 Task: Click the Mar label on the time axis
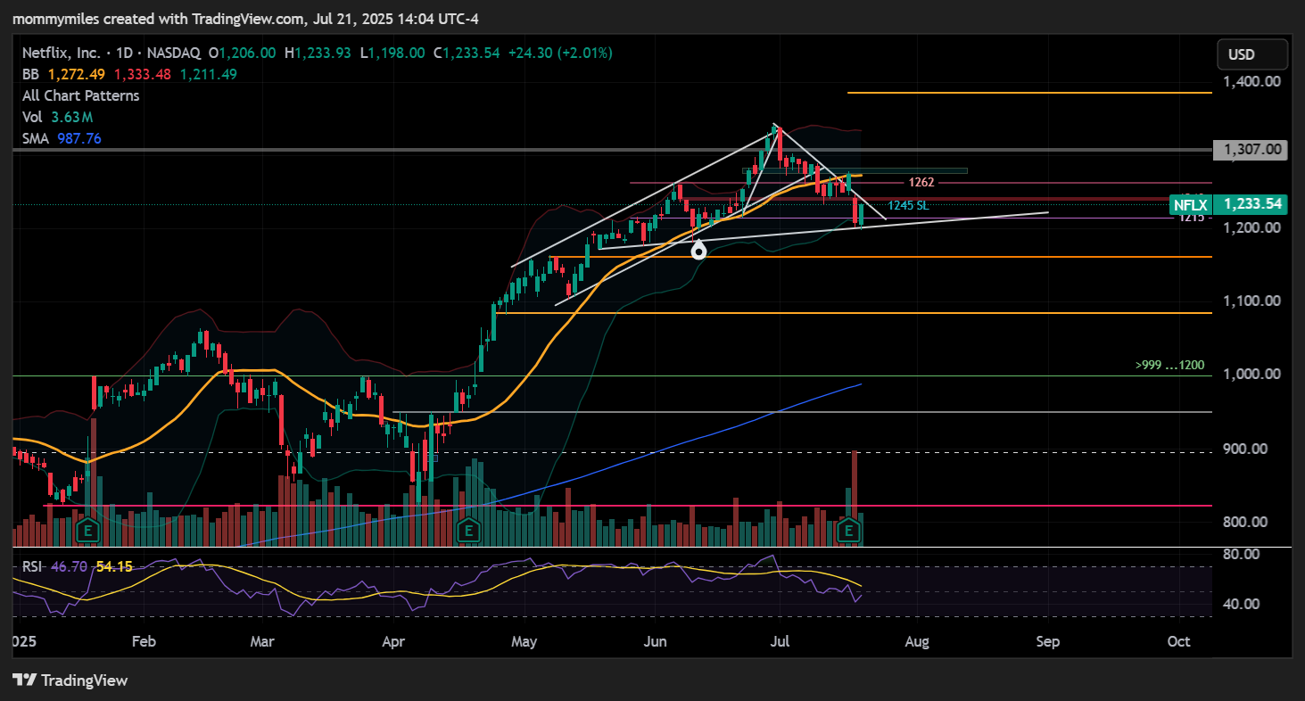[262, 642]
